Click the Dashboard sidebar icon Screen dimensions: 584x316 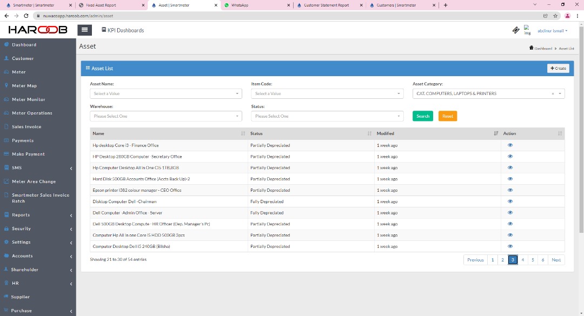(x=6, y=44)
